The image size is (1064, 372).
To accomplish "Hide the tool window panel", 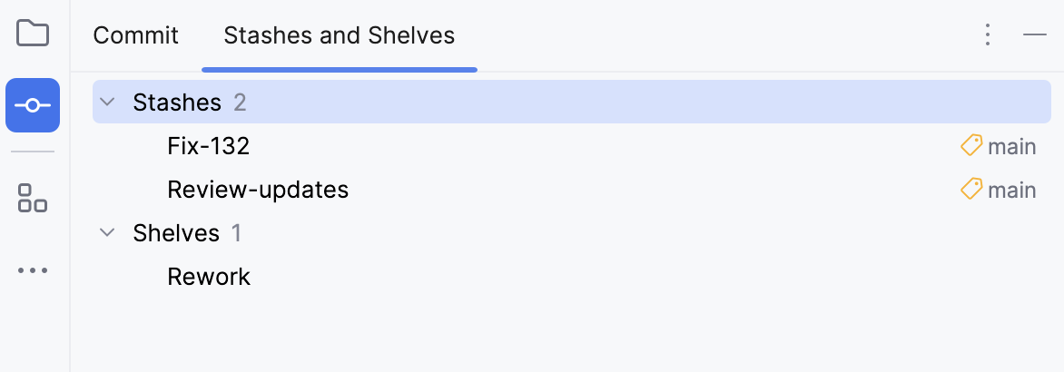I will (x=1035, y=35).
